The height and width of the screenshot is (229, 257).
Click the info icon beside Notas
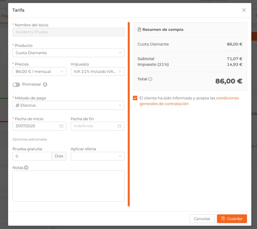(26, 168)
